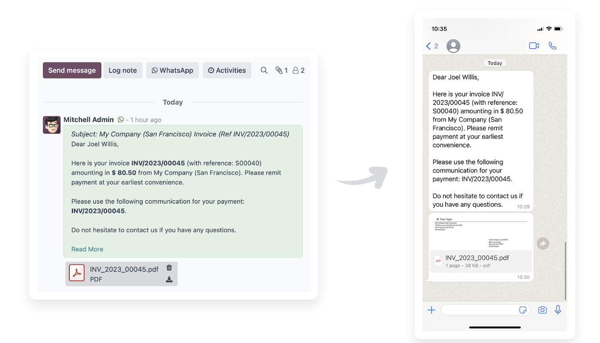This screenshot has height=343, width=600.
Task: Click the search magnifier icon in chatter
Action: coord(264,71)
